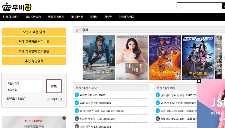Open the 티비 다시보기 menu
The width and height of the screenshot is (225, 128).
point(11,17)
